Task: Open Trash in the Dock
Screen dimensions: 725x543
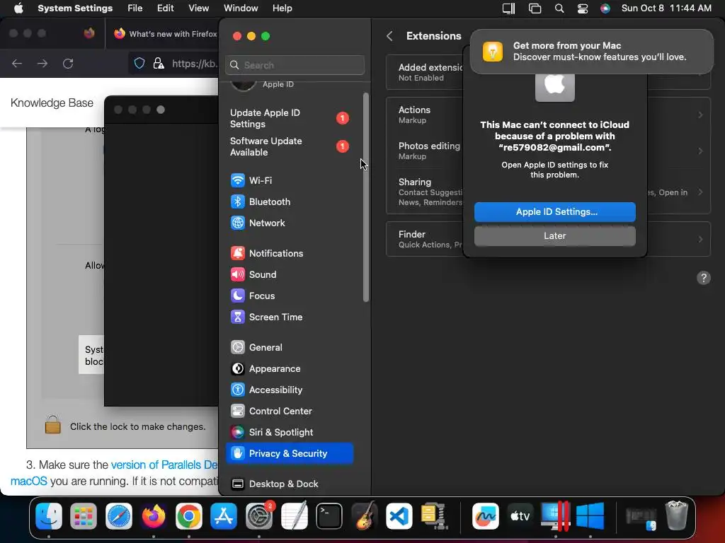Action: [676, 515]
